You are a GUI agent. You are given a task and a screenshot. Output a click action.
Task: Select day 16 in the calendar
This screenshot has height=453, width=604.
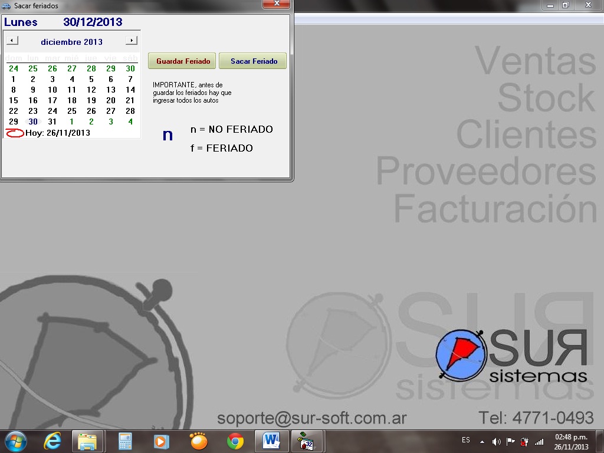(x=33, y=100)
